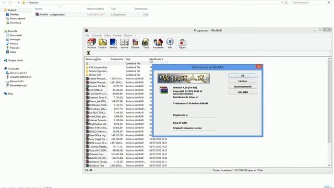Image resolution: width=334 pixels, height=188 pixels.
Task: Open Download in Explorer sidebar
Action: tap(14, 22)
